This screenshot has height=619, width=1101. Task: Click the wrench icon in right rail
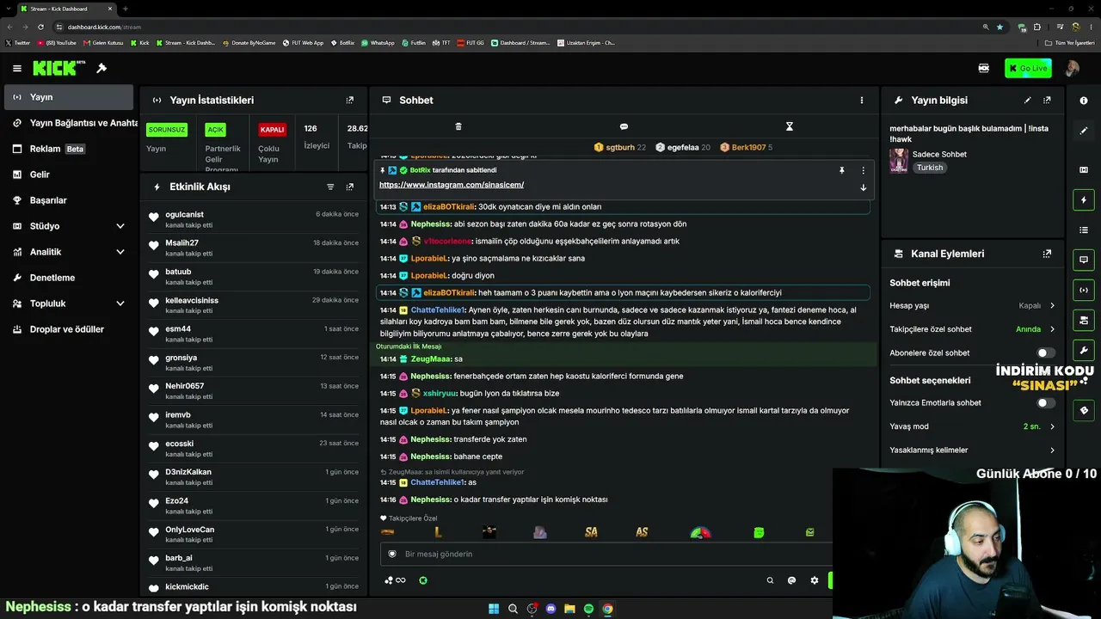coord(1084,350)
